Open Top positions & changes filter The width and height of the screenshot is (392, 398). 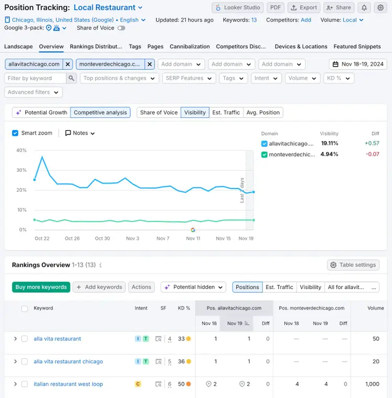(x=119, y=78)
